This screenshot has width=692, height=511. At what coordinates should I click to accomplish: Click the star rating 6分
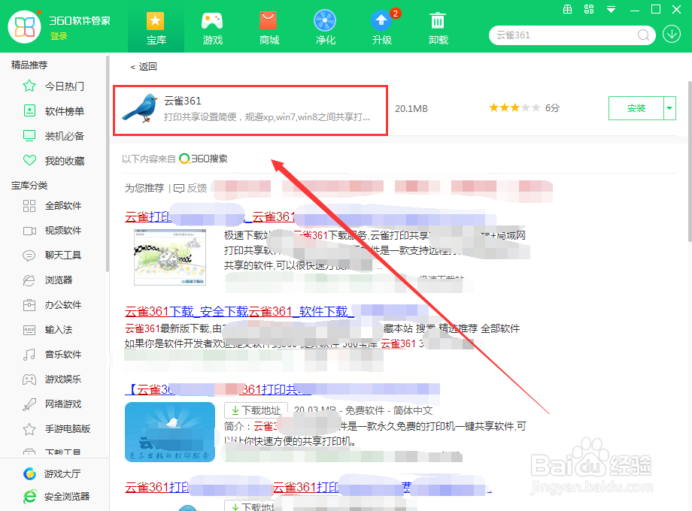(x=524, y=107)
